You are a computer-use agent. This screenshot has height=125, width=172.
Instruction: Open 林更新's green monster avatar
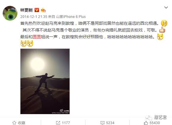coord(10,13)
